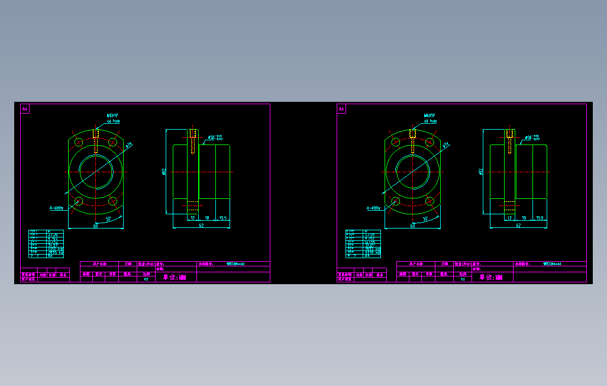Image resolution: width=607 pixels, height=386 pixels.
Task: Select the 19 dimension on right side view
Action: [x=524, y=218]
